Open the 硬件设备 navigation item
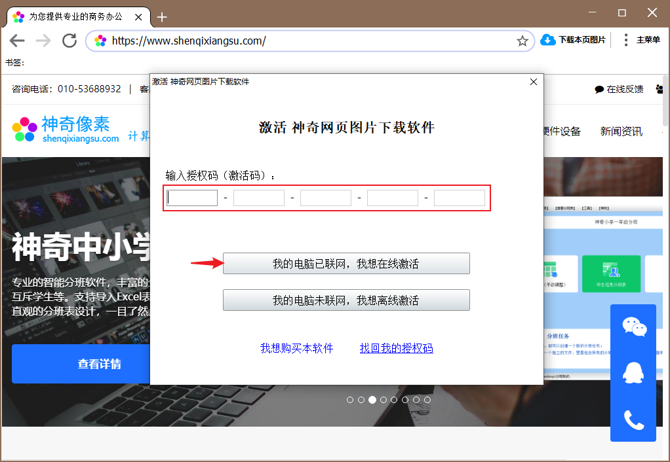 [562, 132]
